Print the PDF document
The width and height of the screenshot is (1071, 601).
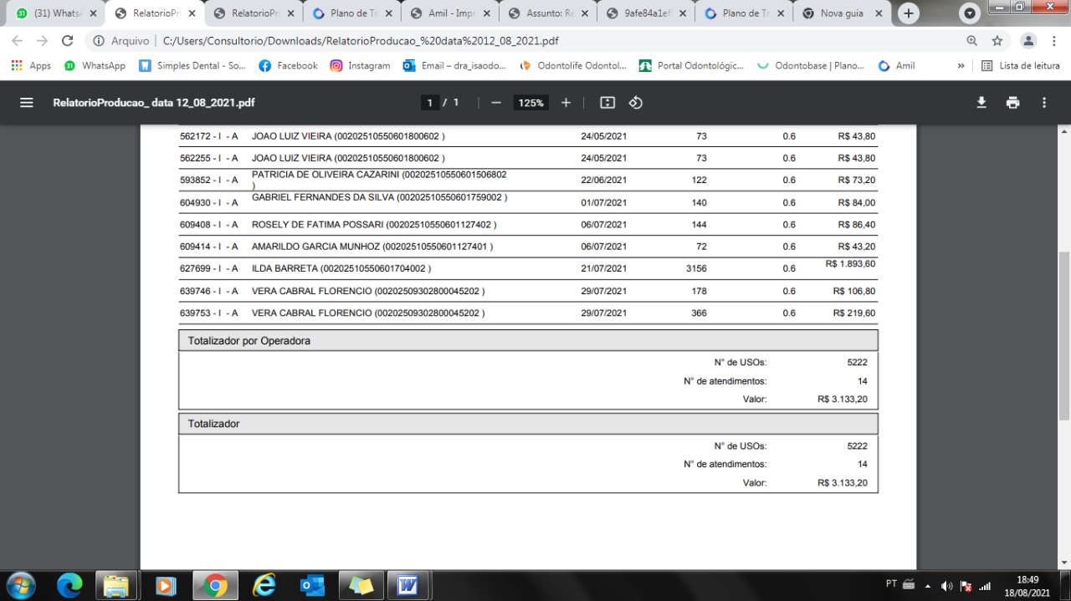coord(1012,103)
